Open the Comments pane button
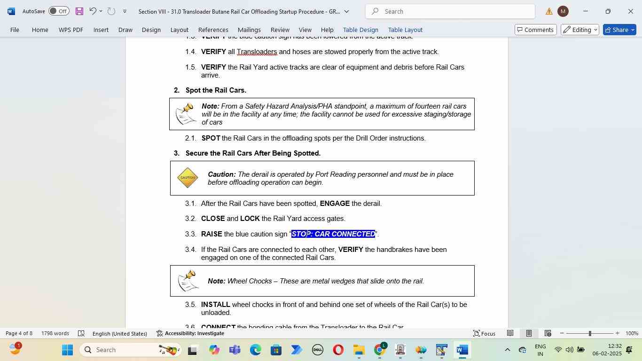 535,30
